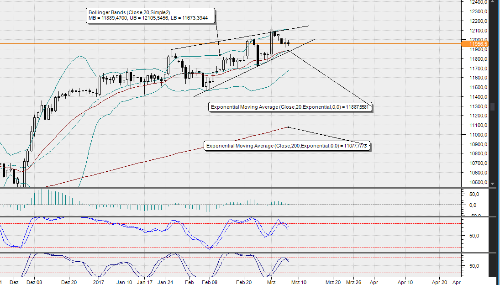Click the 11400,0 price axis label

click(x=478, y=97)
